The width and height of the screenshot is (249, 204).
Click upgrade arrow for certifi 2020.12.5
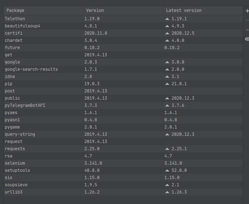click(167, 33)
